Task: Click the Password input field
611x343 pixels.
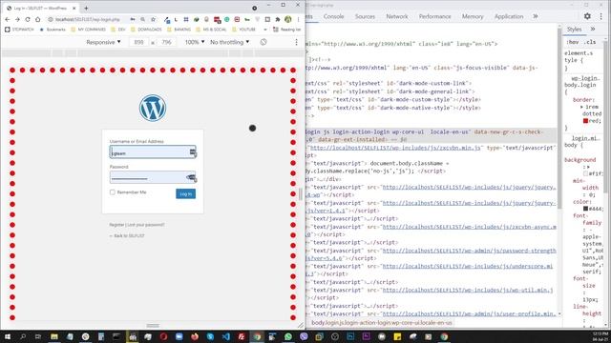Action: [x=153, y=177]
